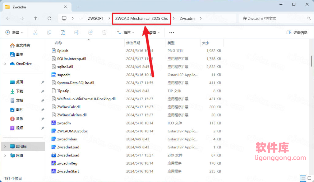Screen dimensions: 314x182
Task: Switch to details list view icon
Action: pos(303,178)
